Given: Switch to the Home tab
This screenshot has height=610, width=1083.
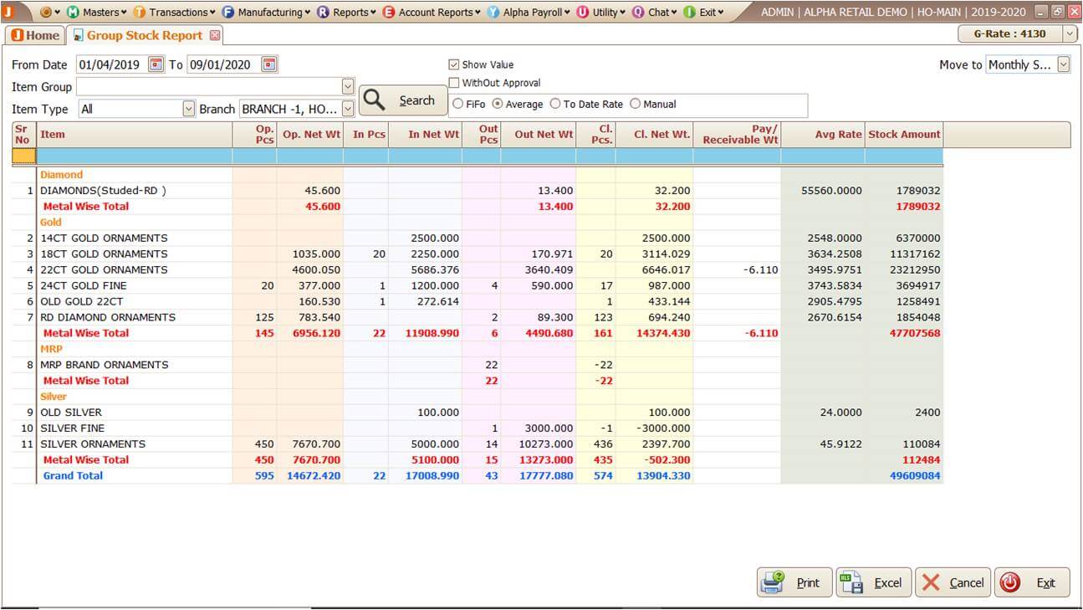Looking at the screenshot, I should [34, 35].
